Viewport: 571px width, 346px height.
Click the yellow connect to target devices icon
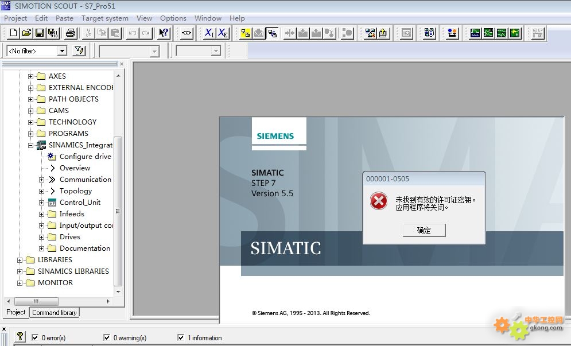point(246,33)
